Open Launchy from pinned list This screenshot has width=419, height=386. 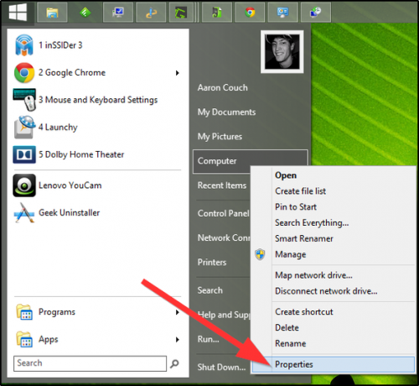pyautogui.click(x=58, y=128)
